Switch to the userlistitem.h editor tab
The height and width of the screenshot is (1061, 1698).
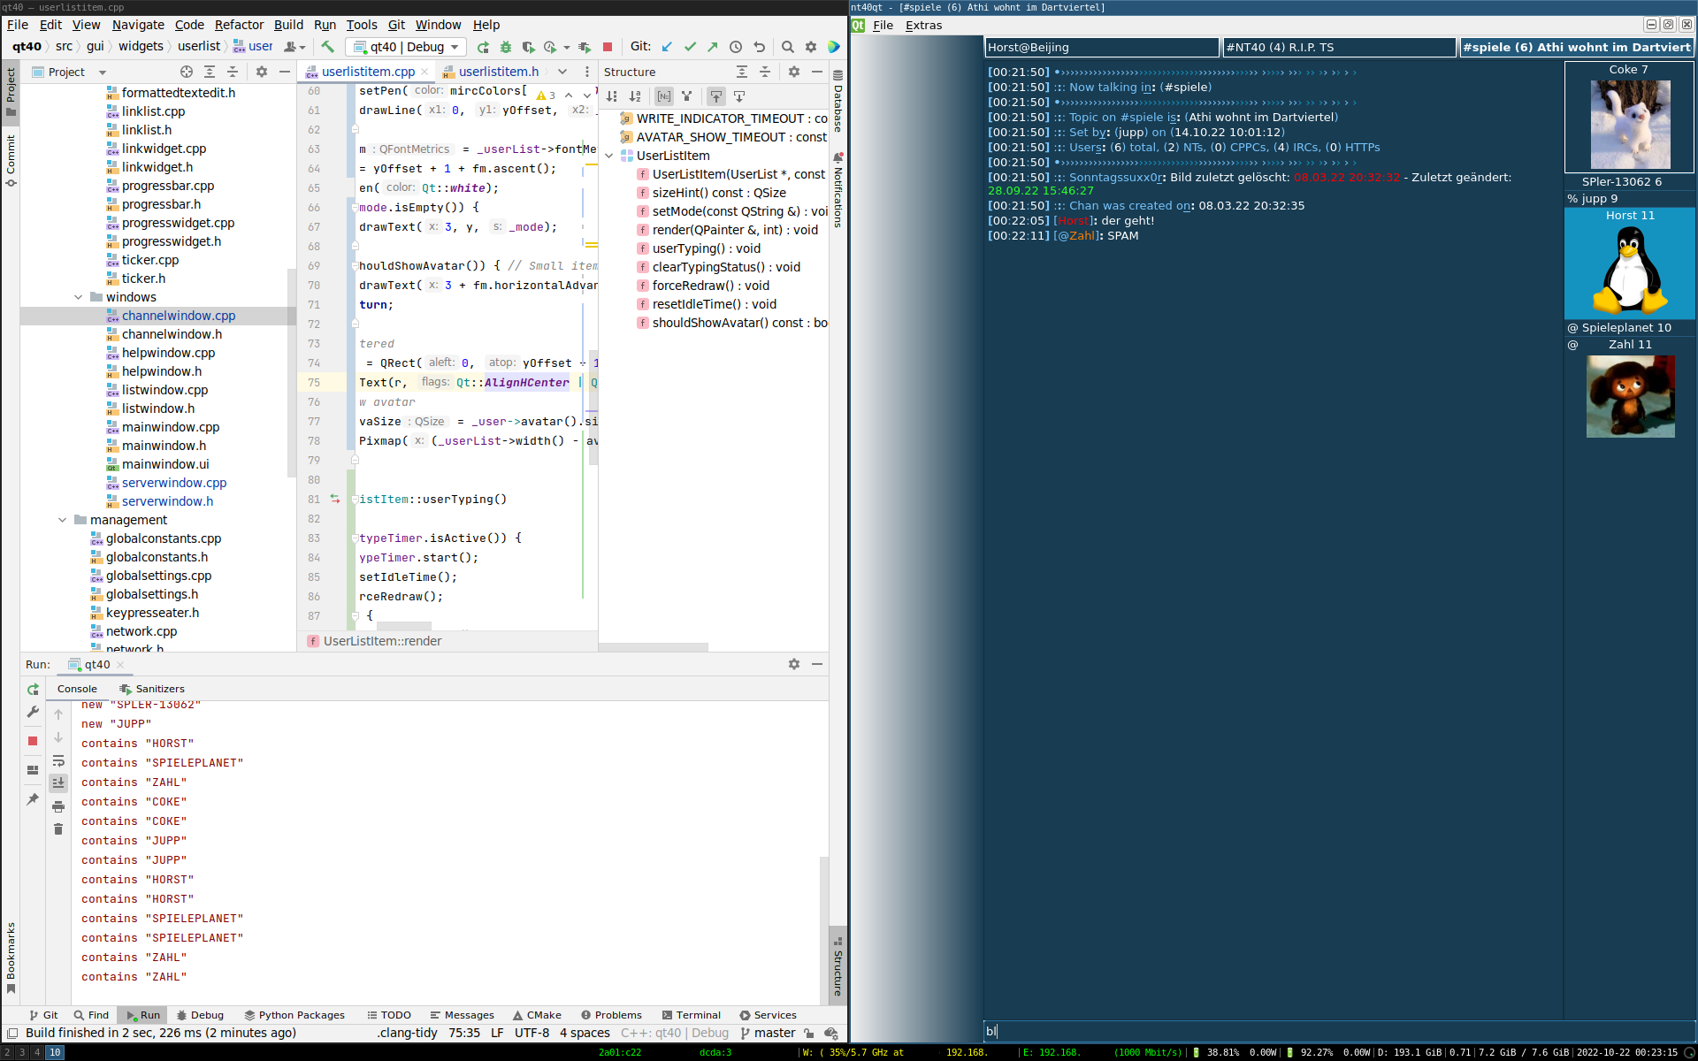pyautogui.click(x=498, y=72)
